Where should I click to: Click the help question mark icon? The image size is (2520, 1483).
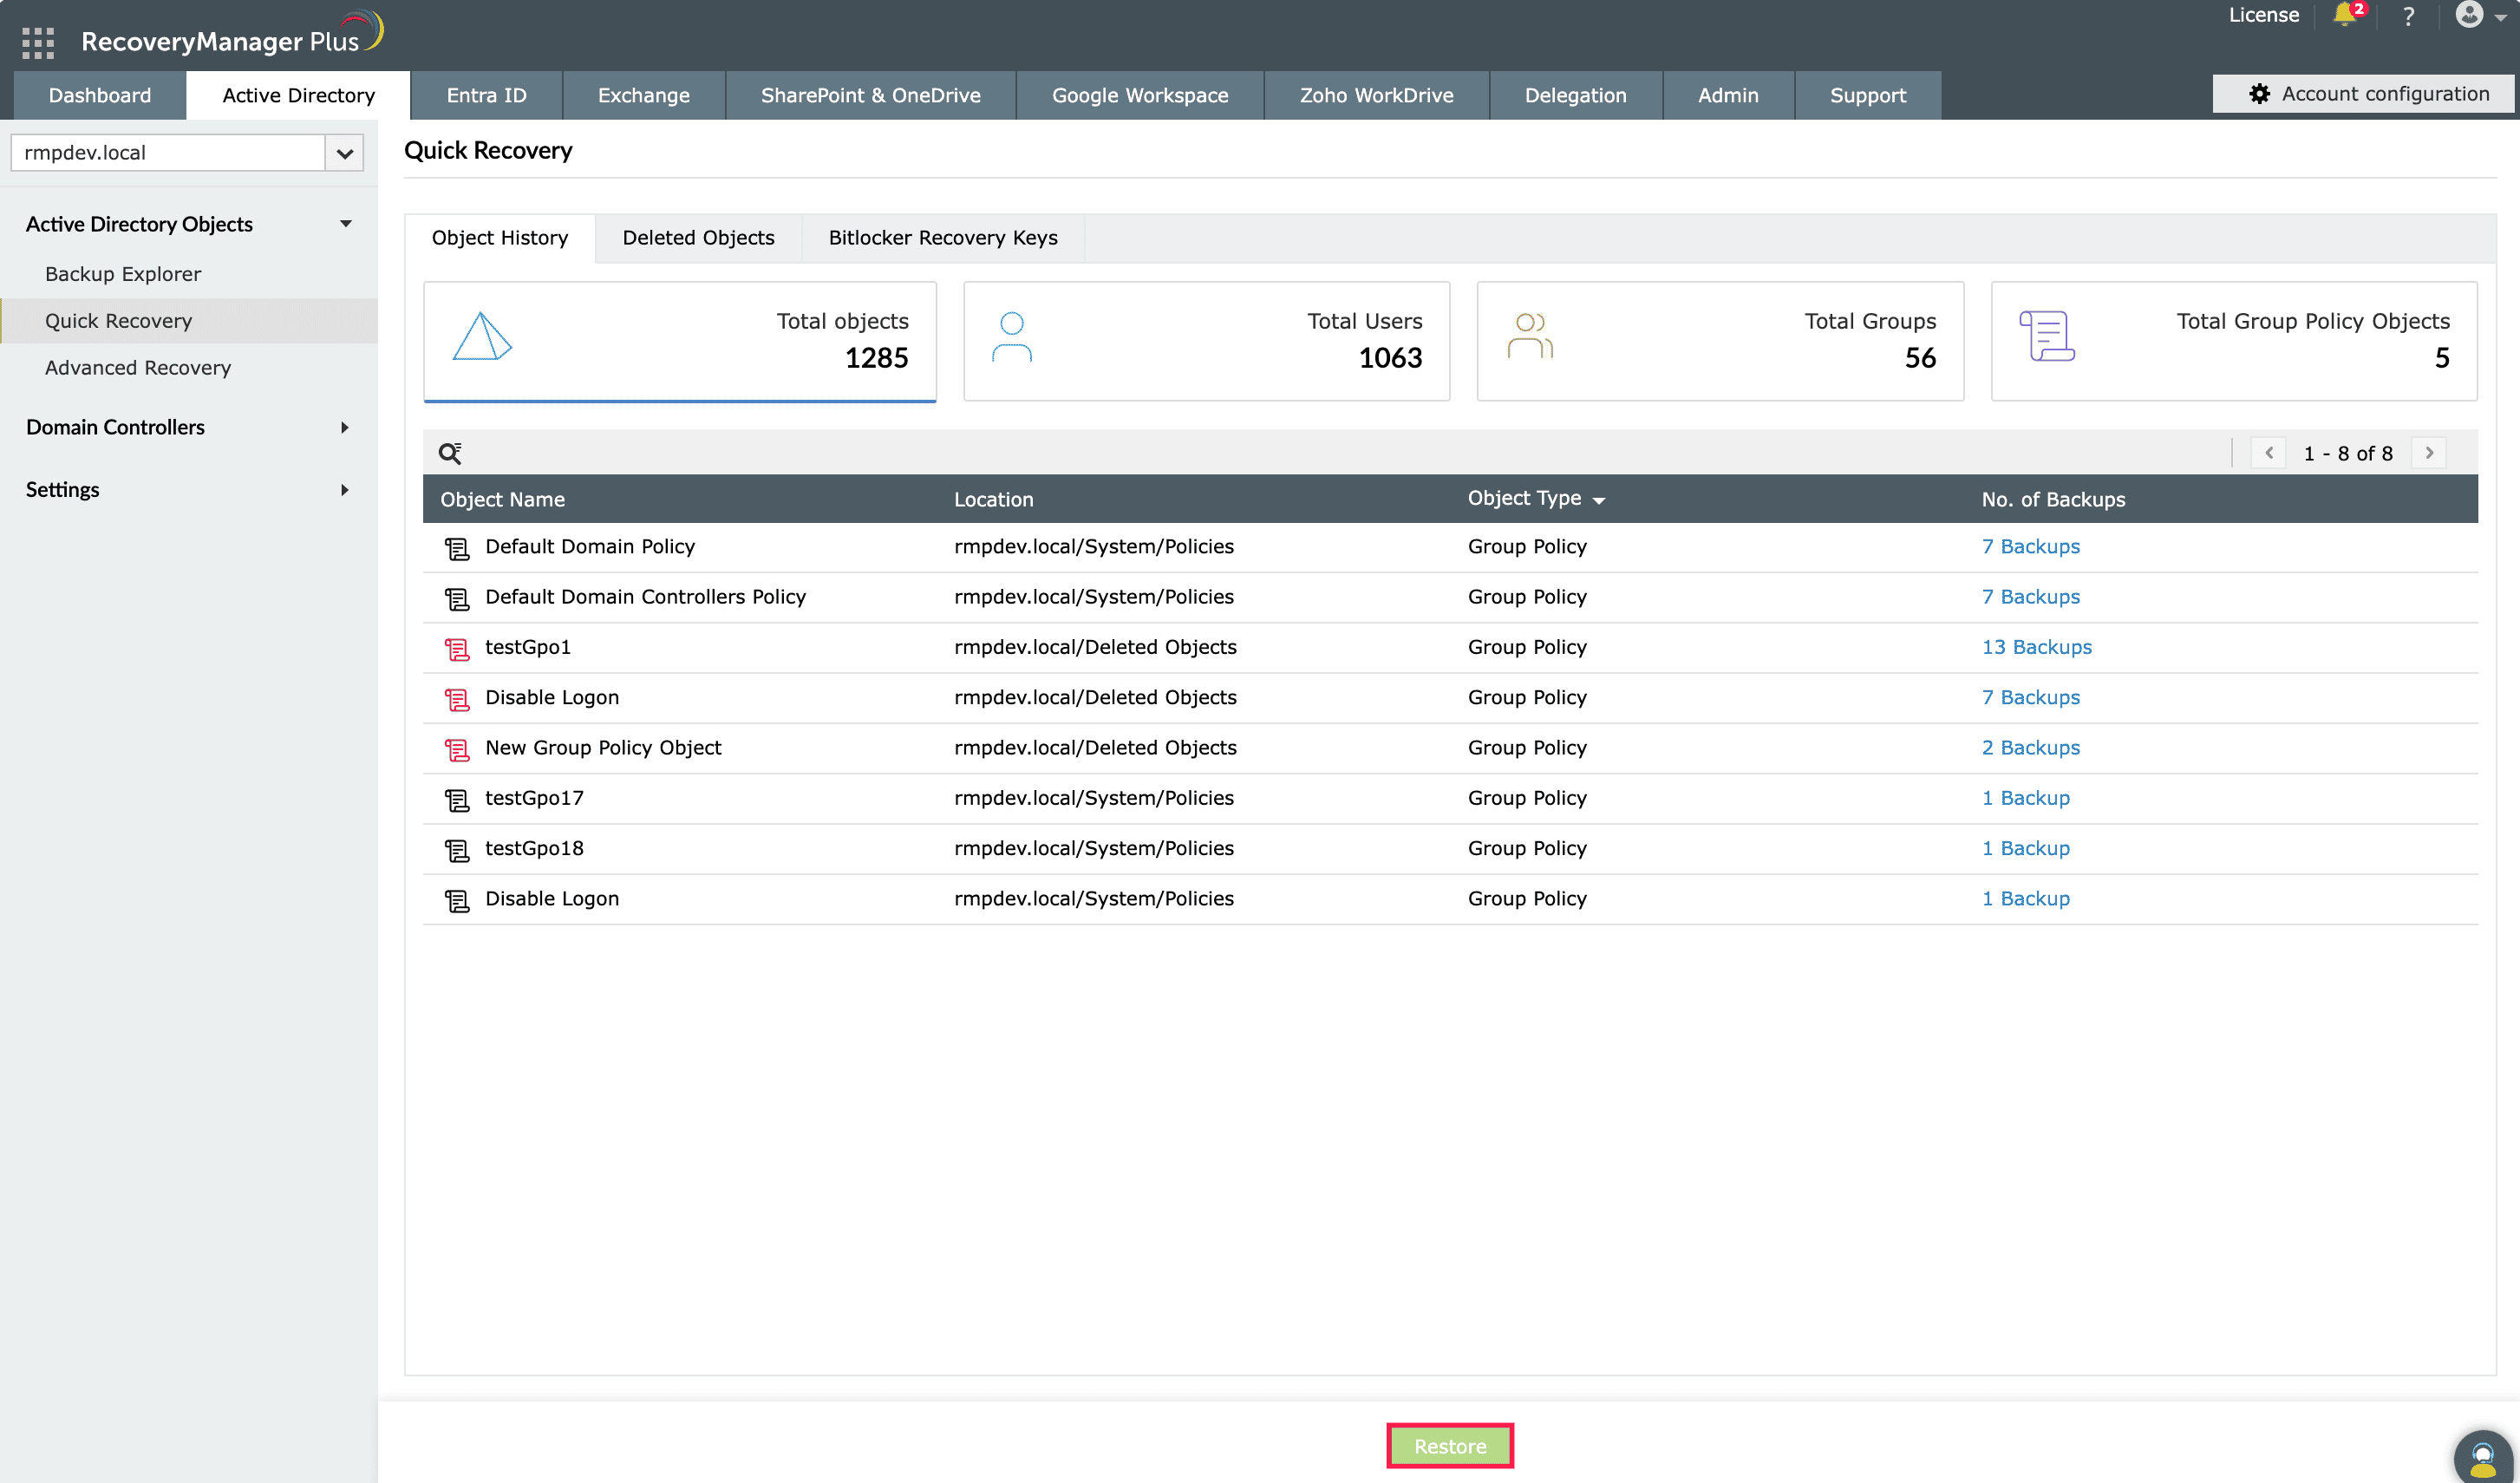coord(2410,16)
